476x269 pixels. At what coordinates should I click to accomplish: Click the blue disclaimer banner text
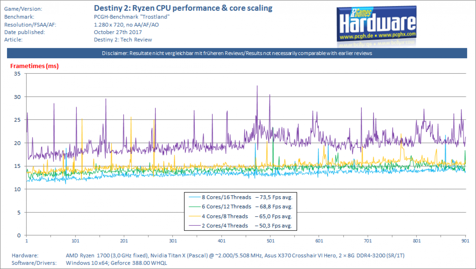[x=237, y=53]
